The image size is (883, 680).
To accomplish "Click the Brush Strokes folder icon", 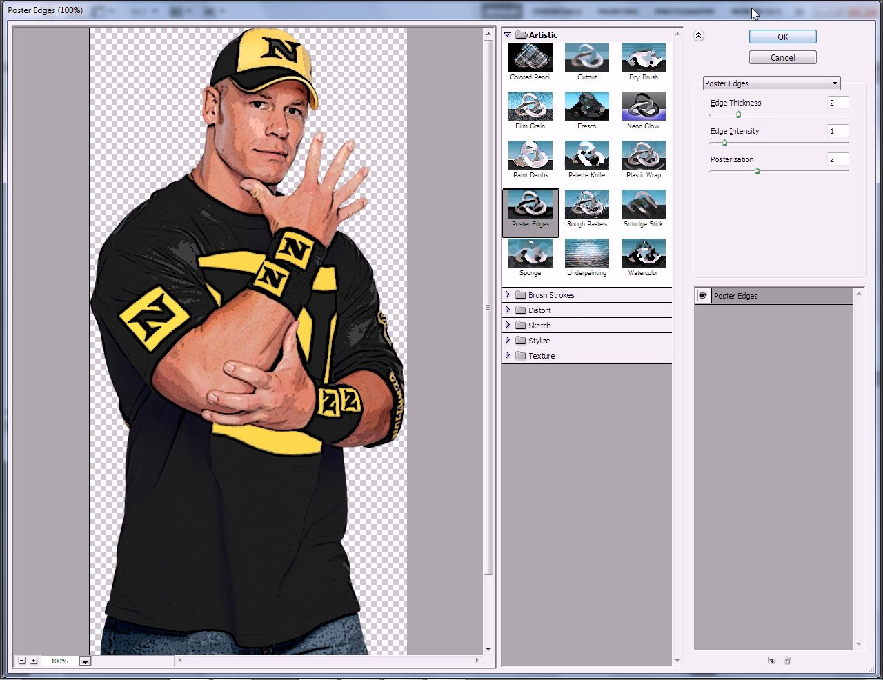I will click(x=521, y=294).
